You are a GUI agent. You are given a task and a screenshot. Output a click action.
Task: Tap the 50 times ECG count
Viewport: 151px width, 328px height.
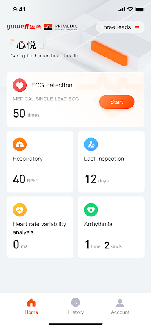[x=26, y=113]
